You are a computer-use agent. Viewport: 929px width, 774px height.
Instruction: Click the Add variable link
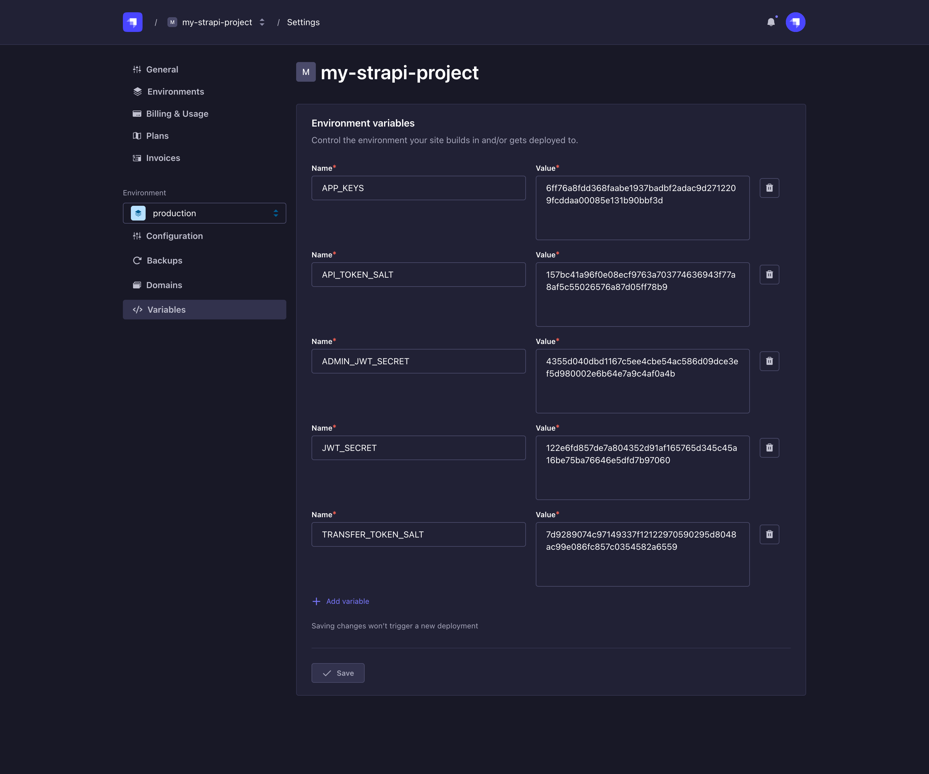[x=341, y=601]
